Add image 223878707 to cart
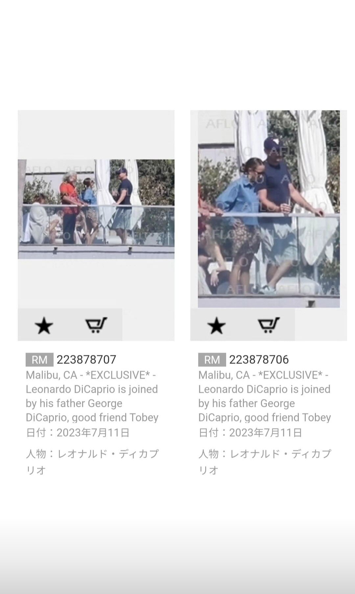This screenshot has width=355, height=594. 96,325
